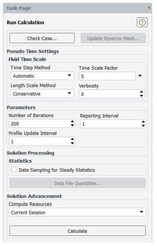Click the Check Case button

point(42,38)
